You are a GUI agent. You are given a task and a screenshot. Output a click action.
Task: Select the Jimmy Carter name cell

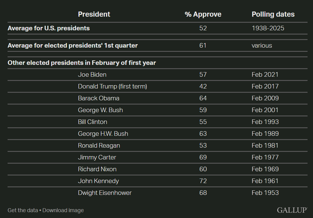tap(97, 157)
